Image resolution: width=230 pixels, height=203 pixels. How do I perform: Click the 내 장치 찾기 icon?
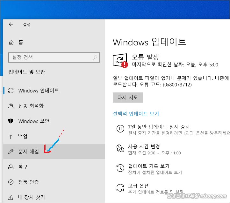(11, 197)
